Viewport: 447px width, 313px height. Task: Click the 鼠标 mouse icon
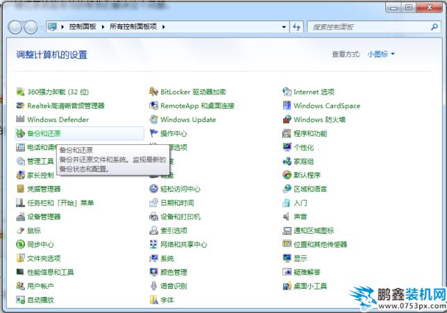[x=21, y=230]
